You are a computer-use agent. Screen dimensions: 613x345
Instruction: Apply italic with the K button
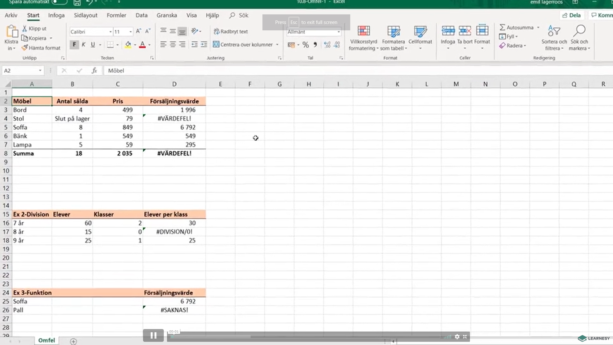pos(83,44)
